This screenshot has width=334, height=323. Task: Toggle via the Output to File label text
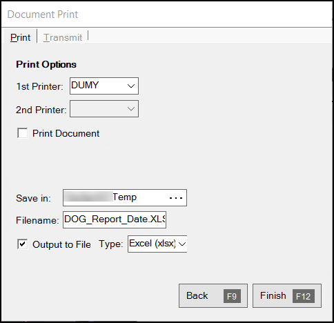pos(61,244)
